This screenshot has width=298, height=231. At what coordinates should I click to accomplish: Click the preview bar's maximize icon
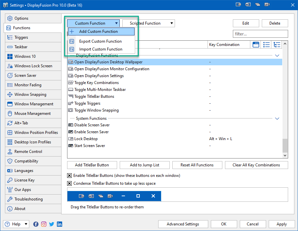[138, 196]
